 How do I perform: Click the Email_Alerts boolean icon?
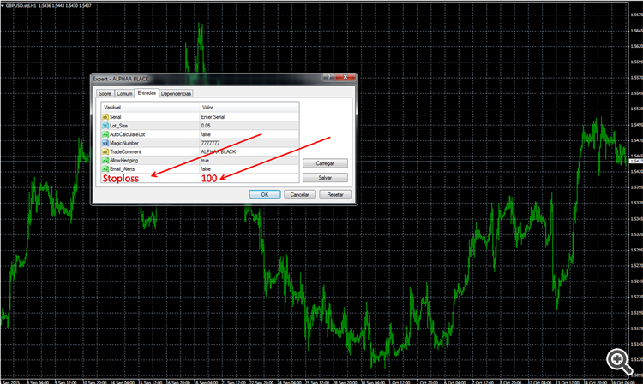click(105, 168)
